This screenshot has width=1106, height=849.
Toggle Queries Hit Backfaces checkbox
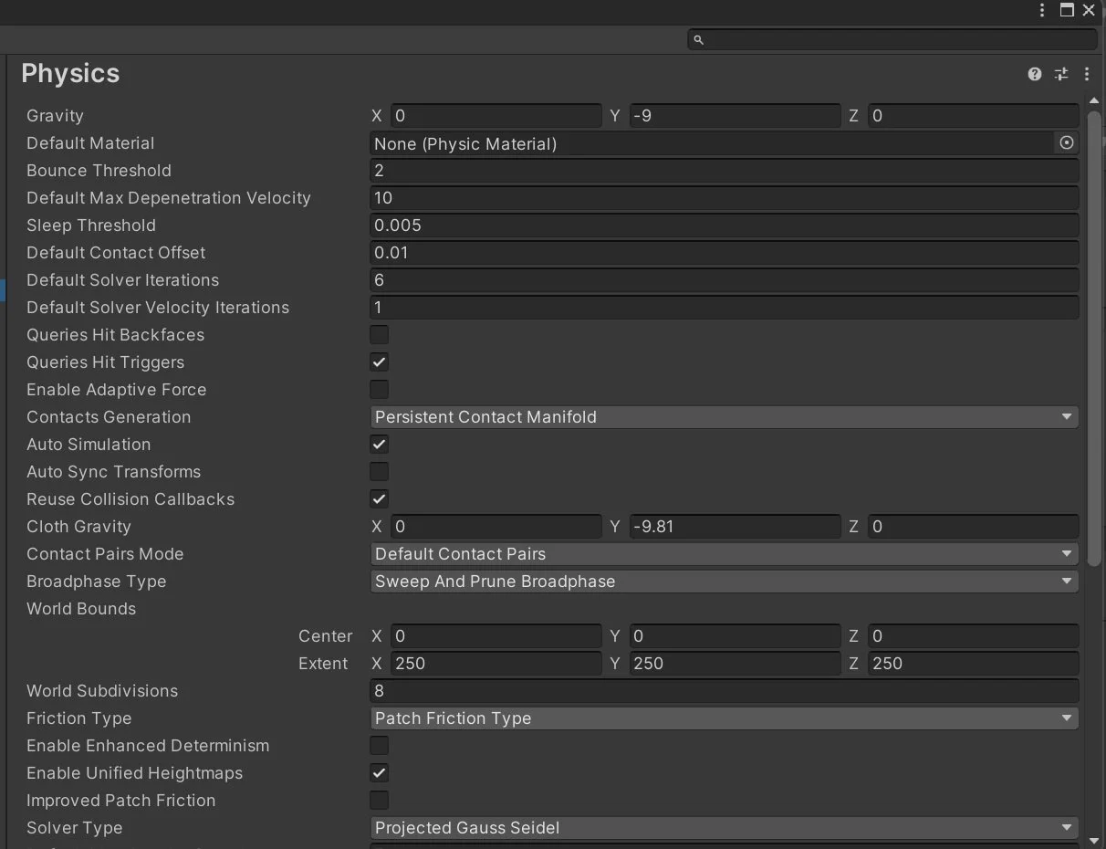pos(379,334)
